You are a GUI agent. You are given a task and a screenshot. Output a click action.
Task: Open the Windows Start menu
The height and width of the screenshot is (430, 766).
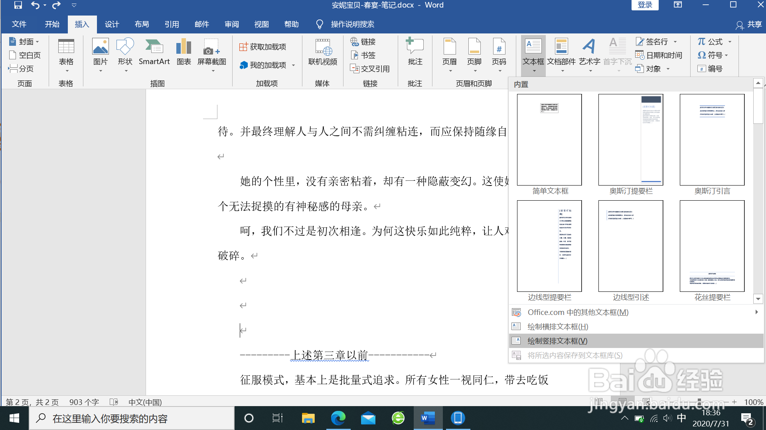click(14, 418)
